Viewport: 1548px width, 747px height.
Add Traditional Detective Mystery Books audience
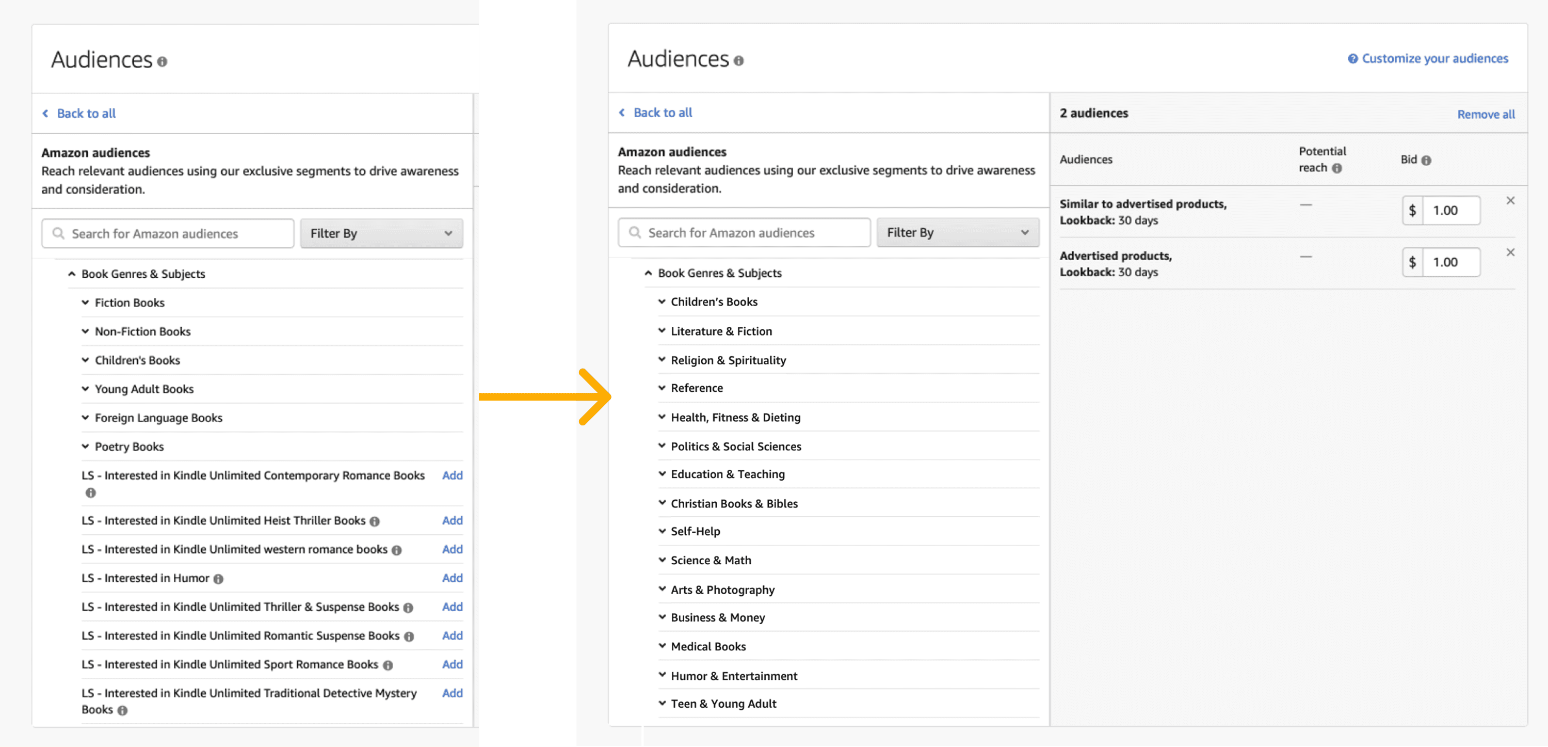[452, 693]
